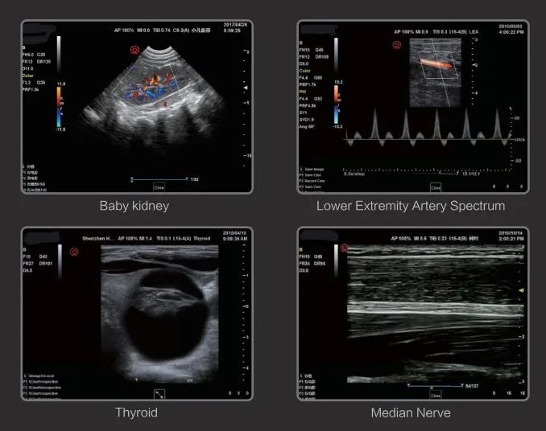Click the 'PRF1.0k' value in Baby kidney panel
This screenshot has height=431, width=546.
(31, 89)
